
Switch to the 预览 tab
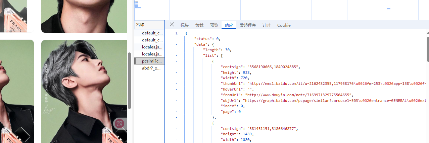point(214,25)
